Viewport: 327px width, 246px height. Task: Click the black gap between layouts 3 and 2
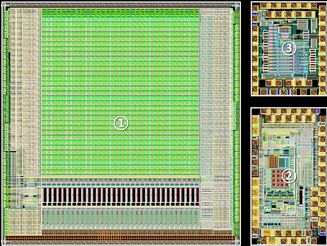(x=289, y=102)
